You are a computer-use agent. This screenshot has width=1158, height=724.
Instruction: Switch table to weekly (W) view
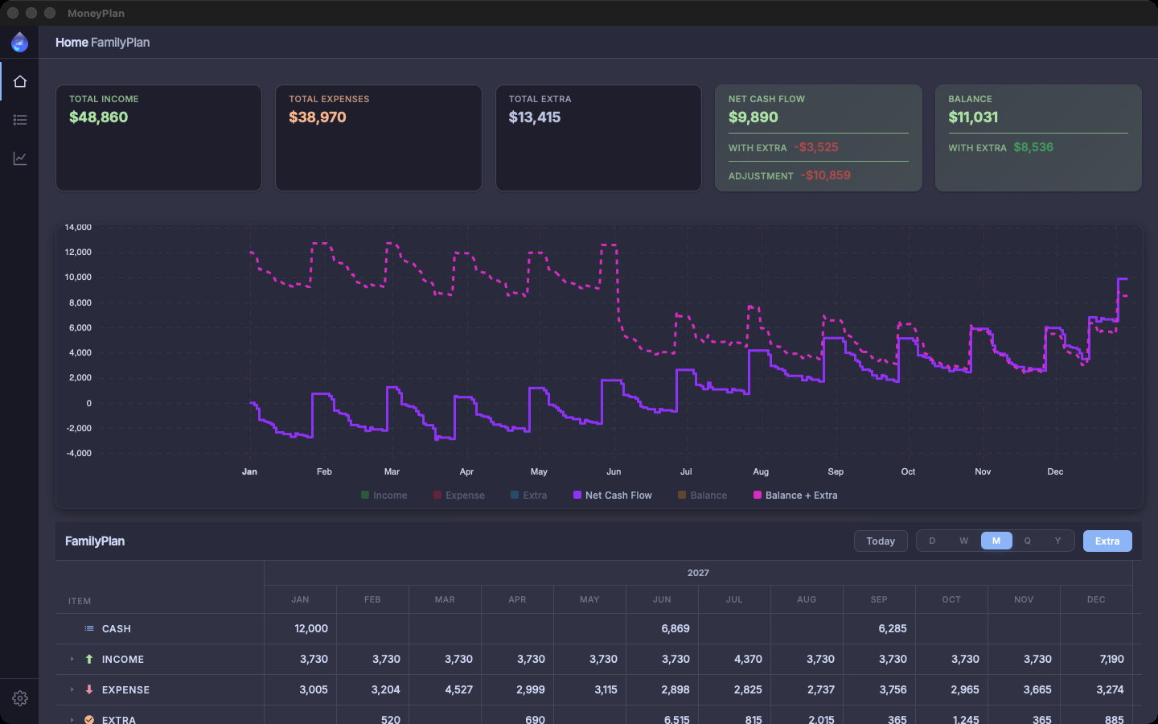tap(964, 541)
